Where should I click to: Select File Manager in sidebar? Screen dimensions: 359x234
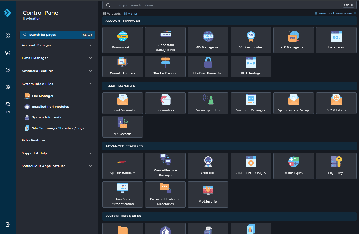pos(42,96)
